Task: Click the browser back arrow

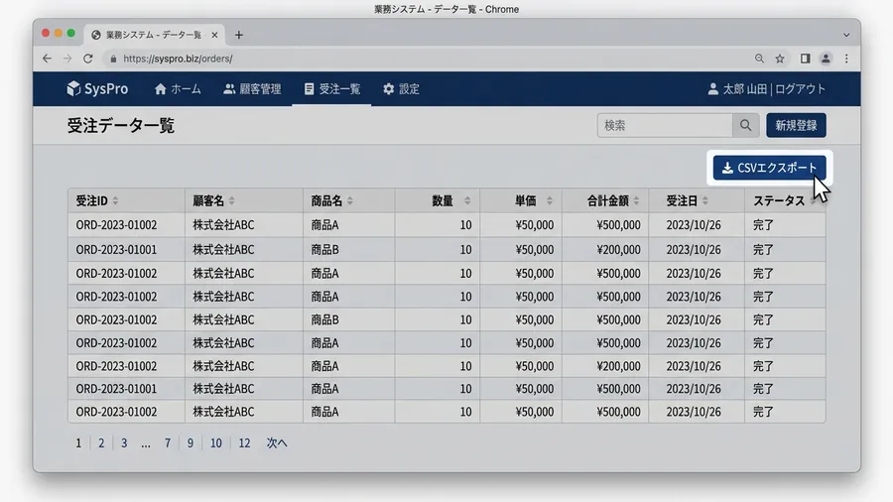Action: [x=47, y=59]
